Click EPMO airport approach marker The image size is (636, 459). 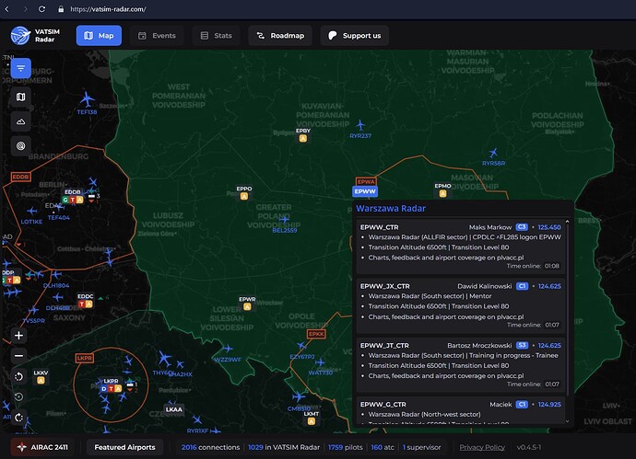442,193
